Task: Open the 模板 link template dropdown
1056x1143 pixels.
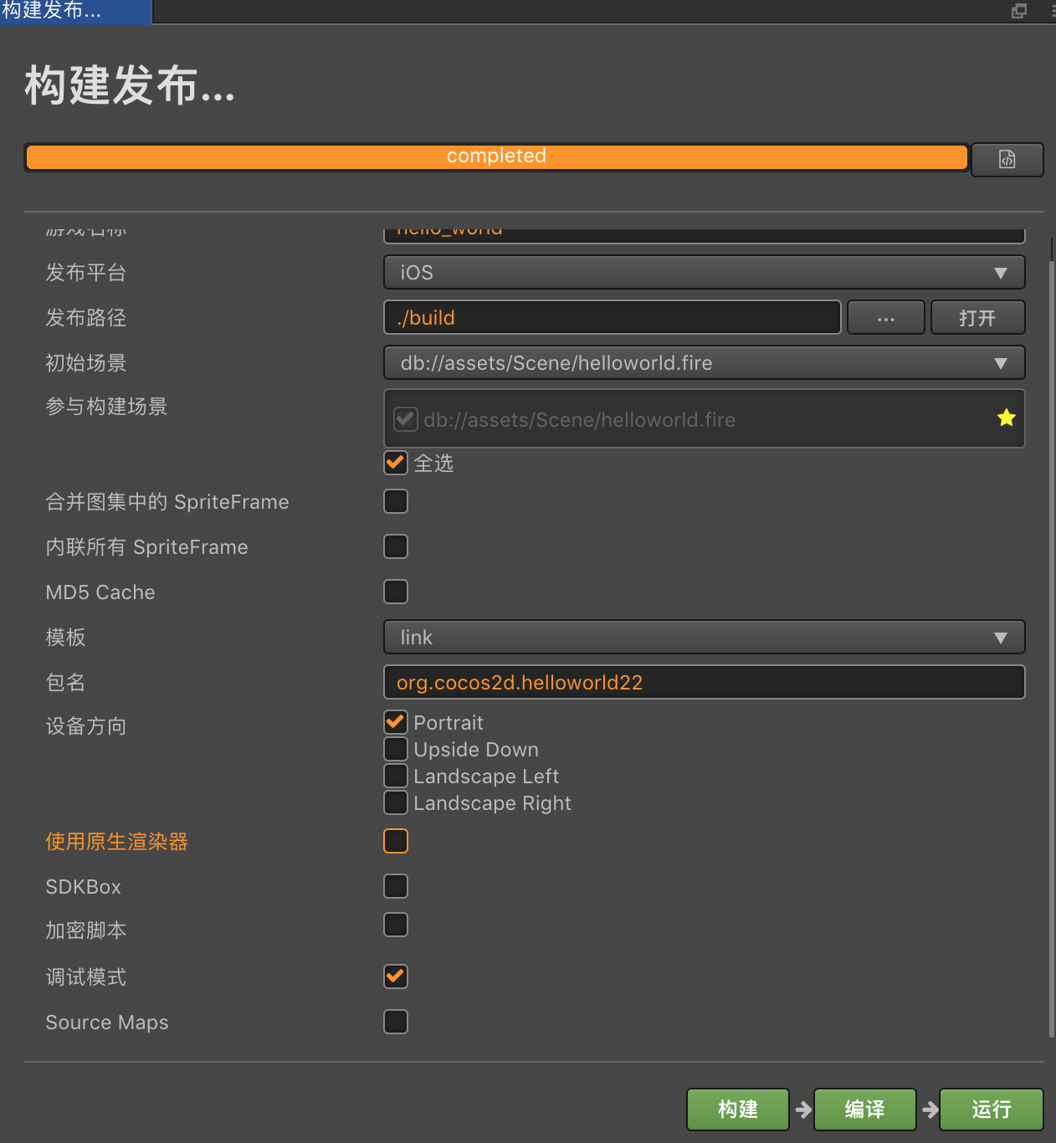Action: pos(704,638)
